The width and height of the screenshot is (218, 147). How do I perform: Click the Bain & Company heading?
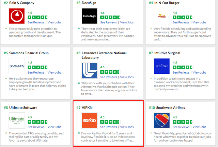(22, 3)
